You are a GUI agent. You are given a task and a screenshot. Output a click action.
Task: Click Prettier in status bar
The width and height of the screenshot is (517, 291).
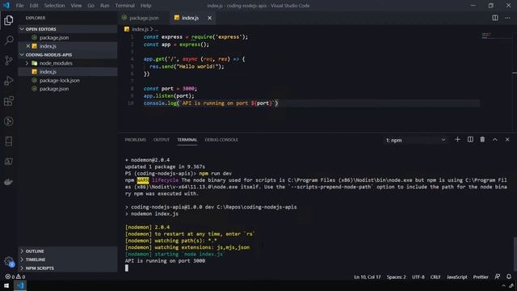point(481,276)
